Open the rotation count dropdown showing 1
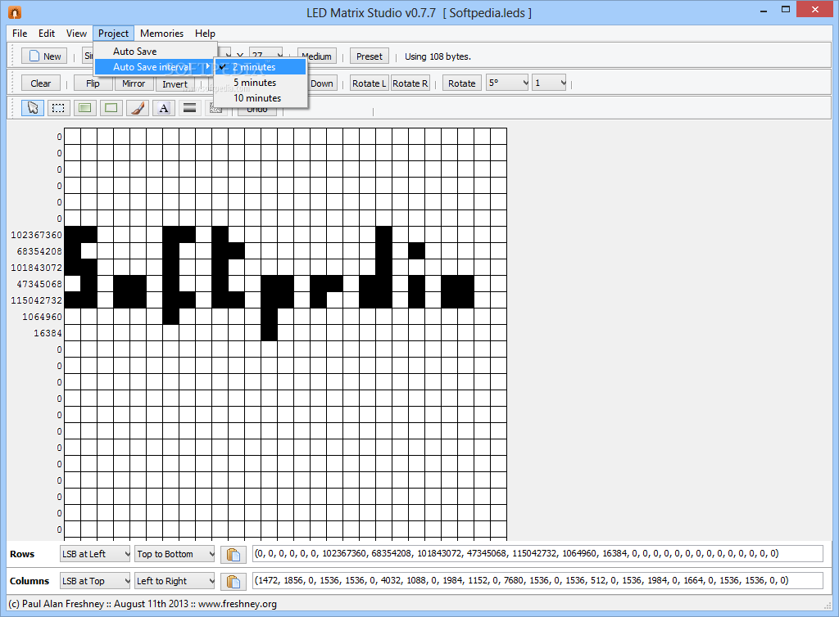 click(549, 83)
